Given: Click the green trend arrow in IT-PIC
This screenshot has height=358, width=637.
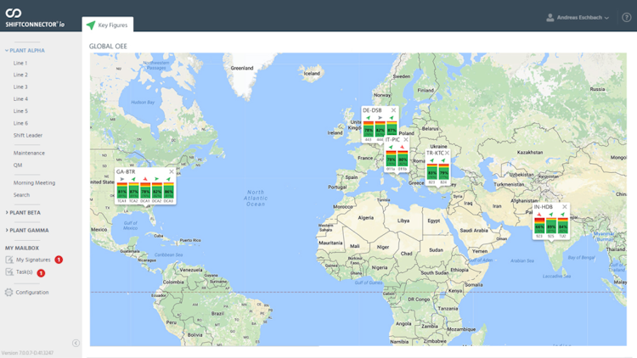Looking at the screenshot, I should [391, 147].
